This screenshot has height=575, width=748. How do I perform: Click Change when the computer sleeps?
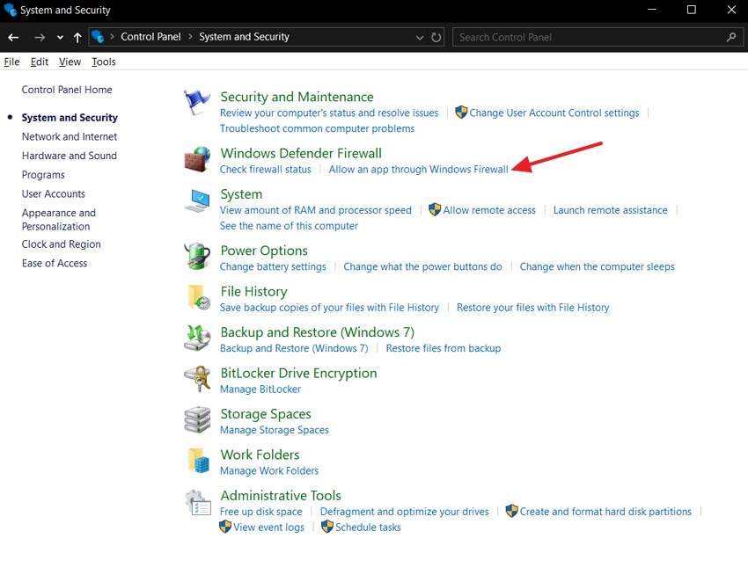click(597, 266)
